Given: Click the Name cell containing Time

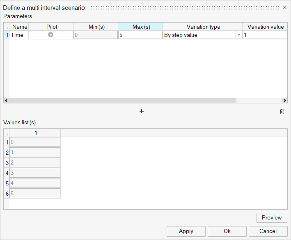Looking at the screenshot, I should click(19, 35).
